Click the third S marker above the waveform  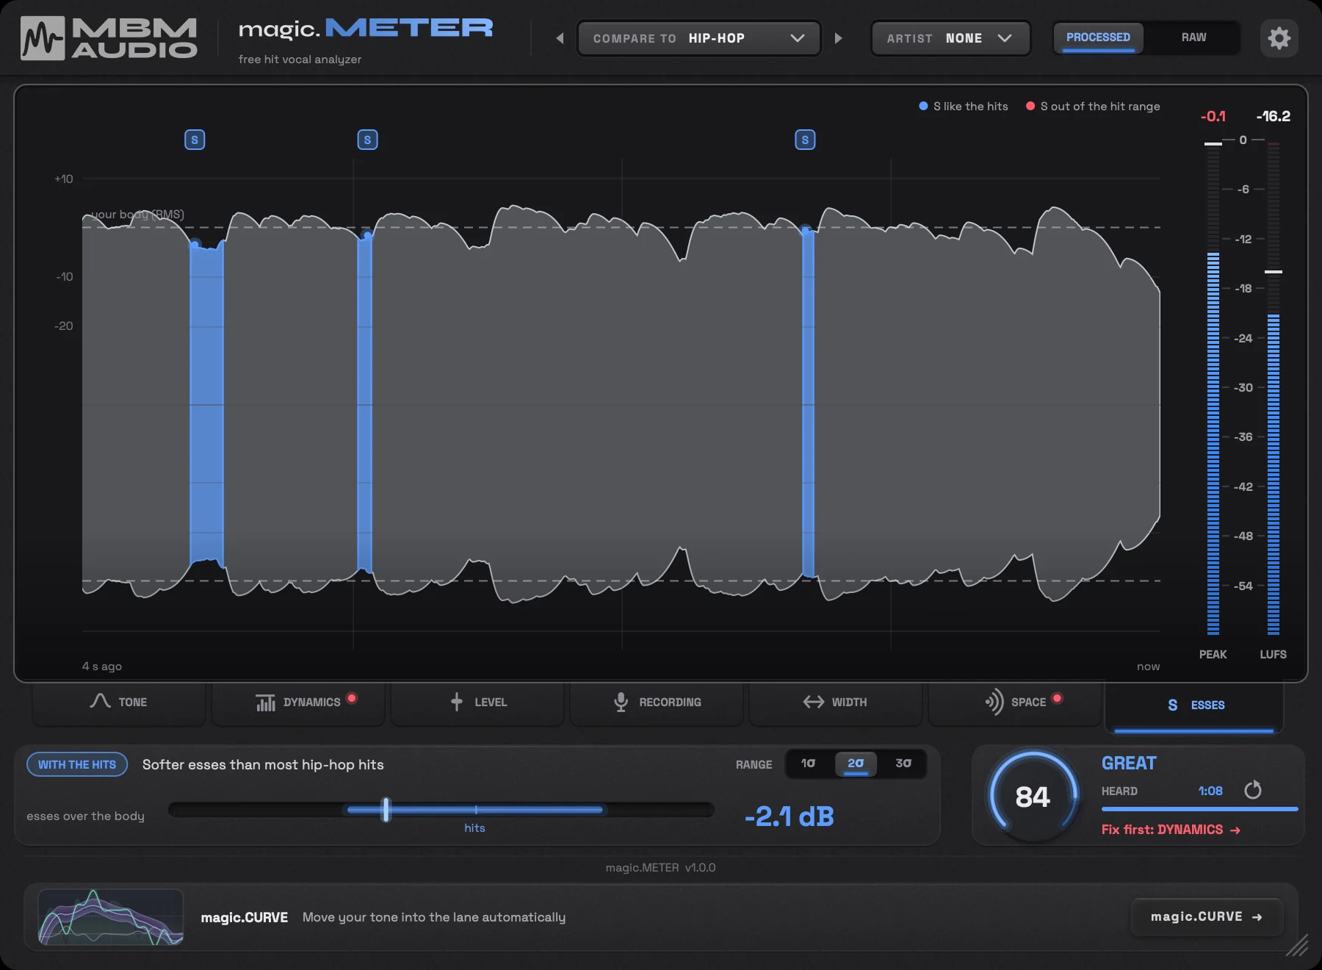coord(805,140)
